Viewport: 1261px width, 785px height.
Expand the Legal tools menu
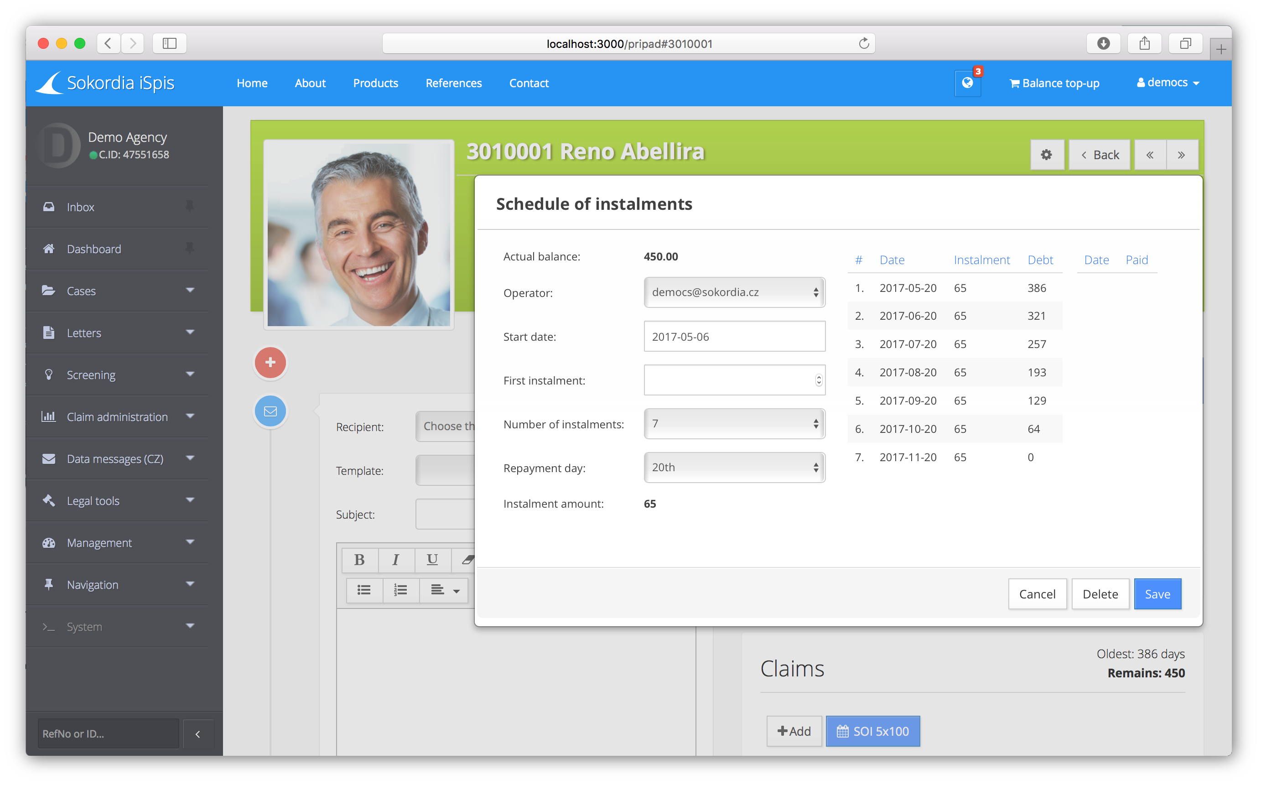[117, 501]
